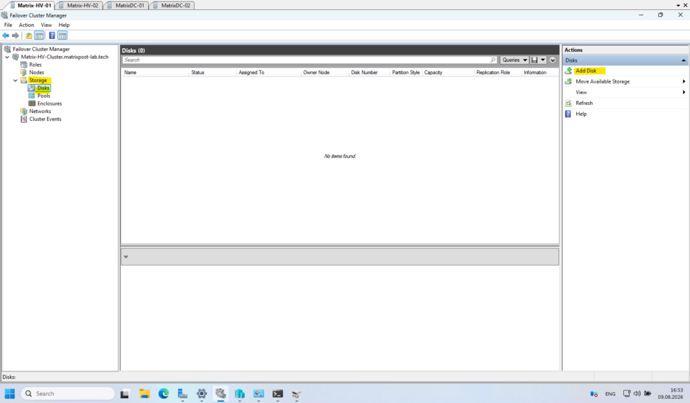Open the View menu in menu bar
The image size is (690, 403).
tap(46, 25)
